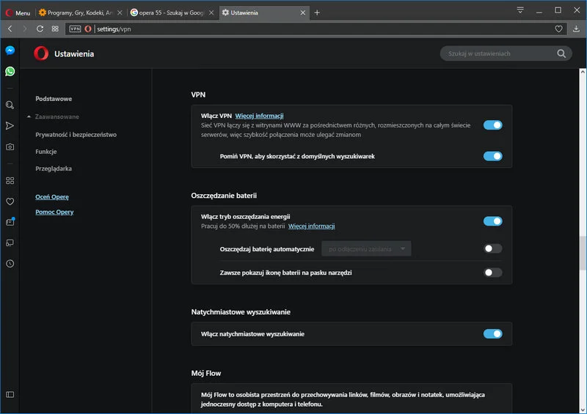Reload the current page
Viewport: 587px width, 414px height.
pos(40,29)
